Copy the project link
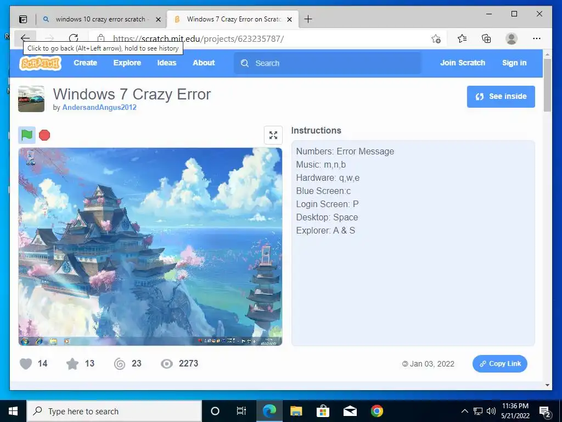 pyautogui.click(x=499, y=364)
